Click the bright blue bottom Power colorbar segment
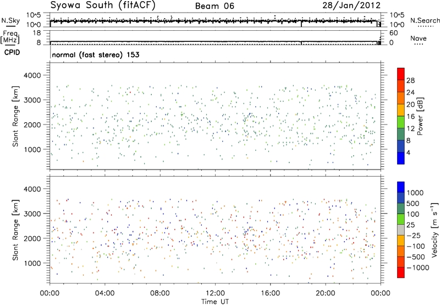 401,158
